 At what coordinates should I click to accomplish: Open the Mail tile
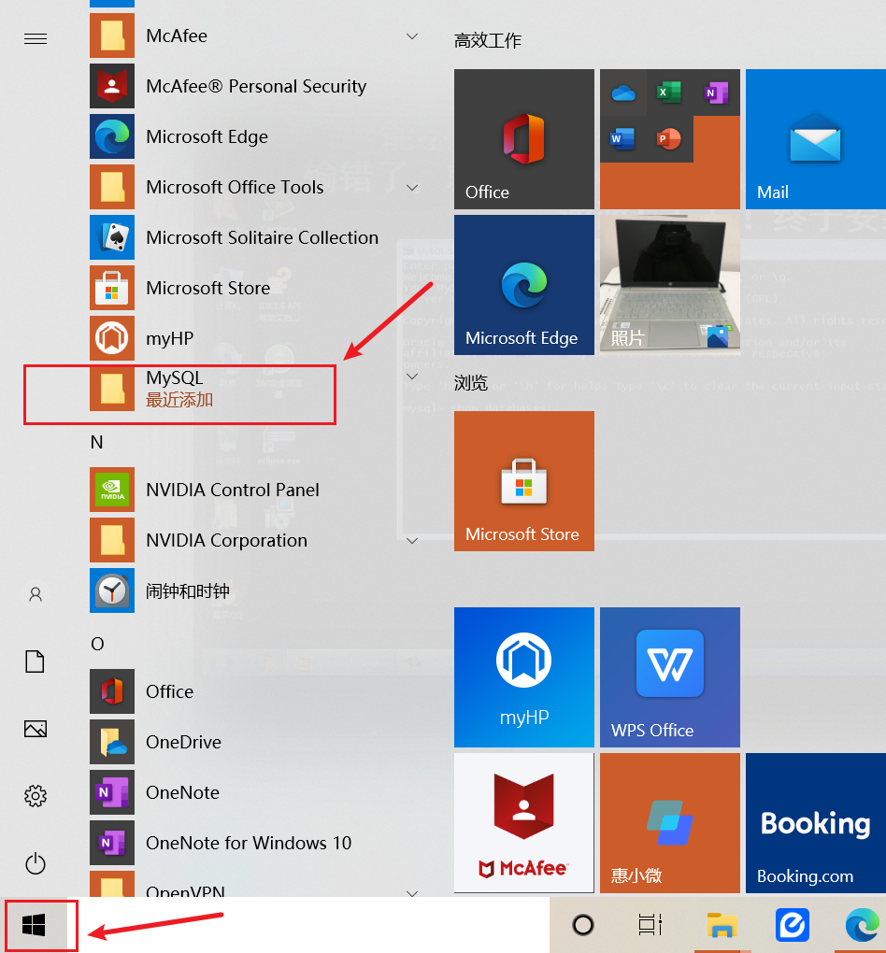point(816,139)
